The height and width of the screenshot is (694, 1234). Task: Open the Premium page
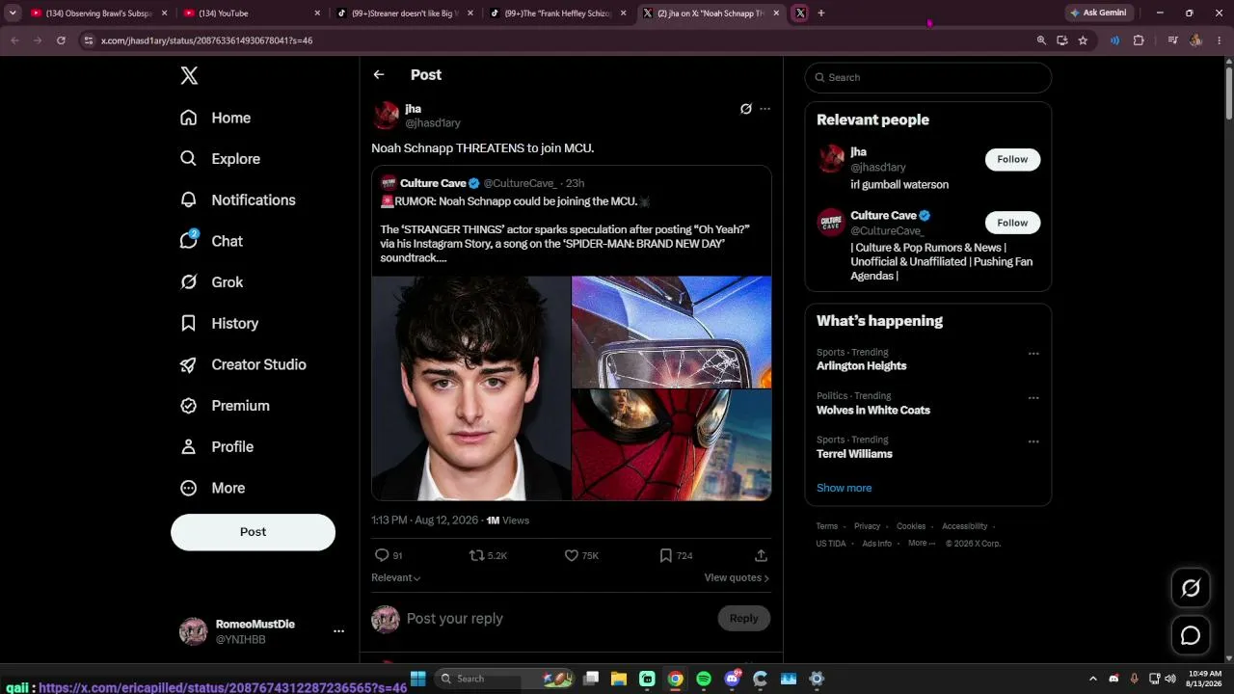tap(225, 406)
